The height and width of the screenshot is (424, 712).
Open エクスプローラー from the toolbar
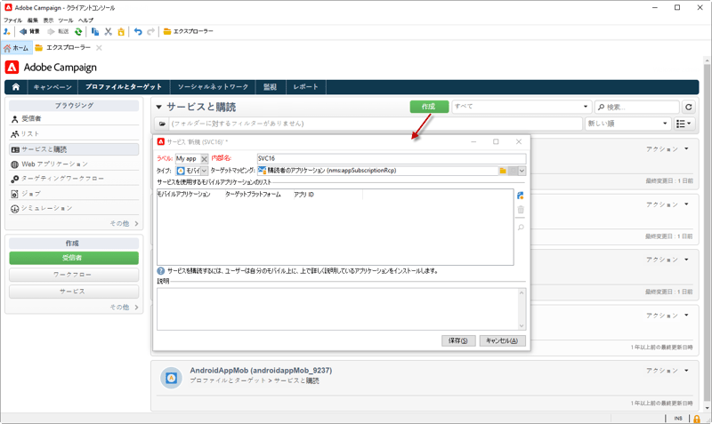(x=189, y=31)
